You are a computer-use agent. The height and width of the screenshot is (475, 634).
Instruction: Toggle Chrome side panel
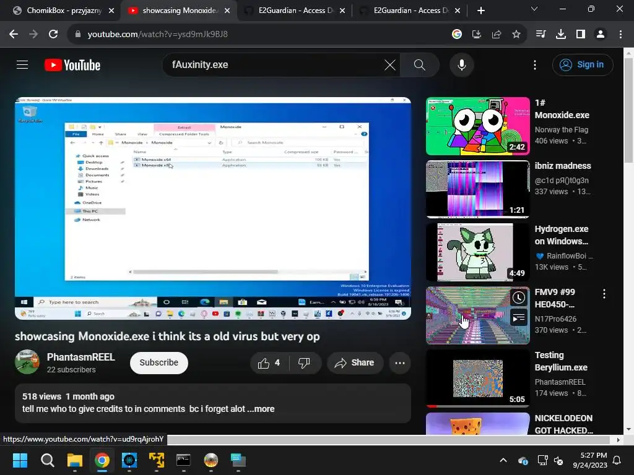581,35
